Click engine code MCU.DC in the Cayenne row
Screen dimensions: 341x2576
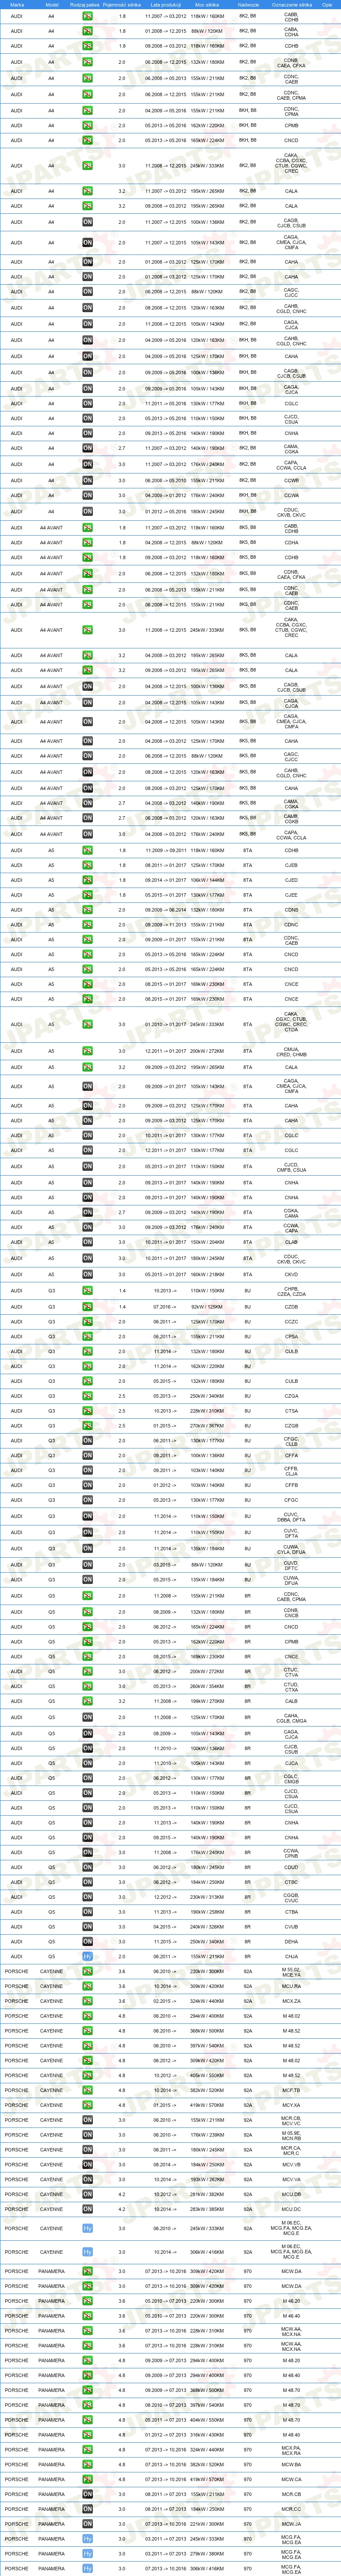291,2209
